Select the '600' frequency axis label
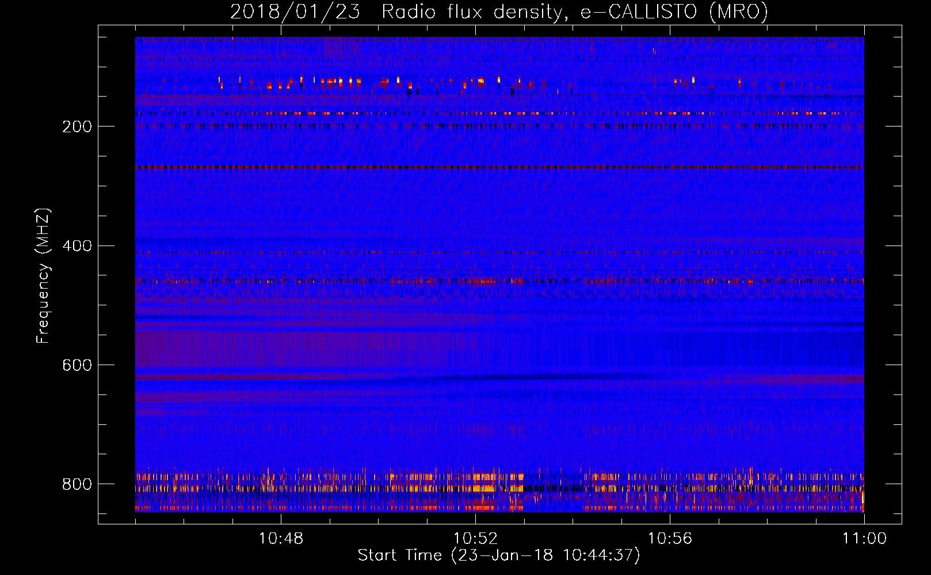The width and height of the screenshot is (931, 575). tap(77, 366)
